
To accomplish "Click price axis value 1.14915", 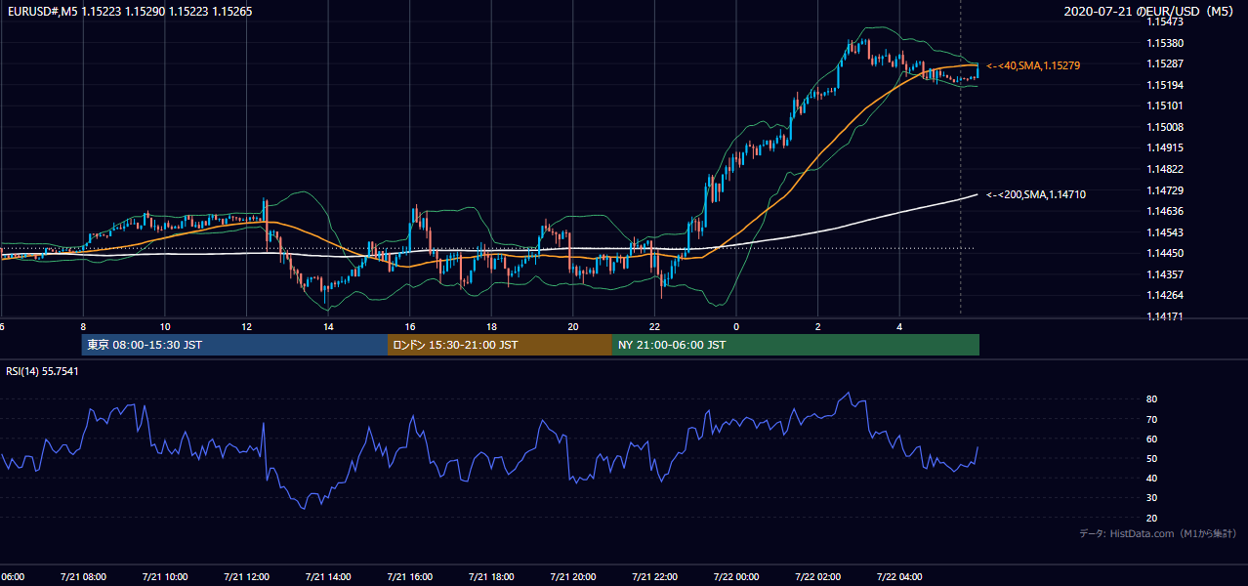I will (1165, 147).
